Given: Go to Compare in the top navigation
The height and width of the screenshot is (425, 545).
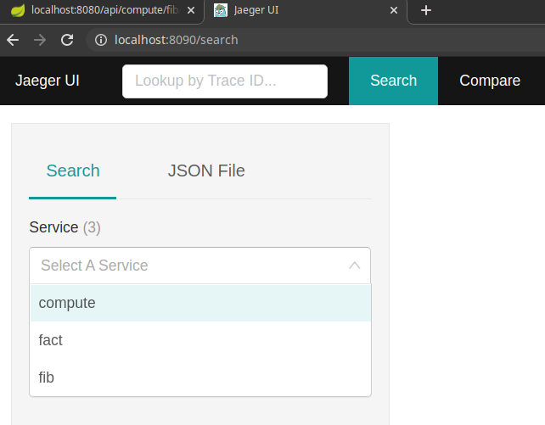Looking at the screenshot, I should (490, 81).
